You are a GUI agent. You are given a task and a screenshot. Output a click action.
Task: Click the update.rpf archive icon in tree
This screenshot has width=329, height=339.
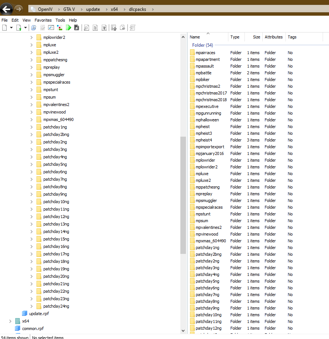pyautogui.click(x=25, y=314)
